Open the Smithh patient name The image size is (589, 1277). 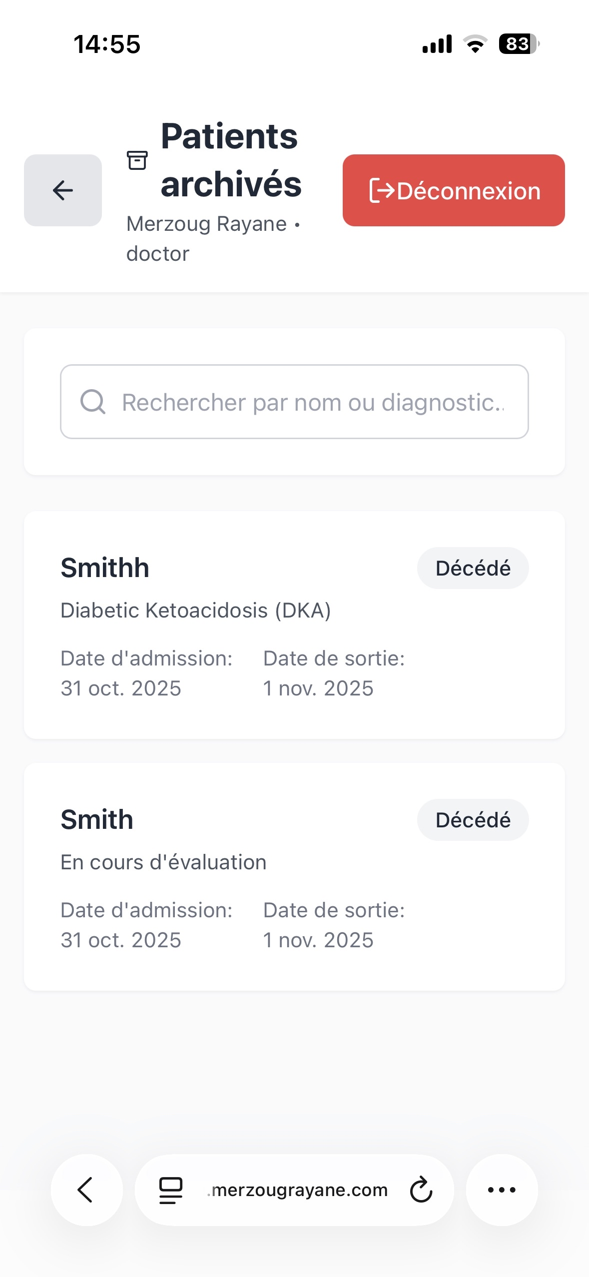(x=105, y=568)
